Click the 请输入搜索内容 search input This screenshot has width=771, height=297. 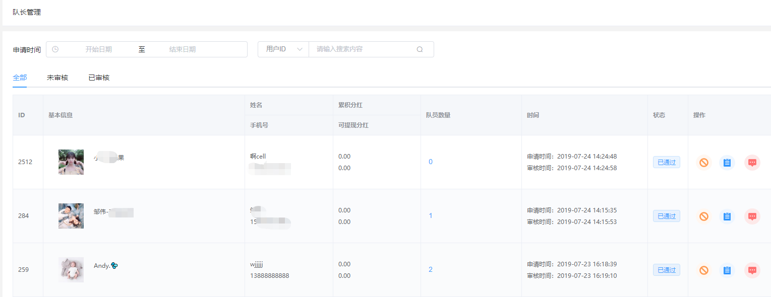(363, 49)
